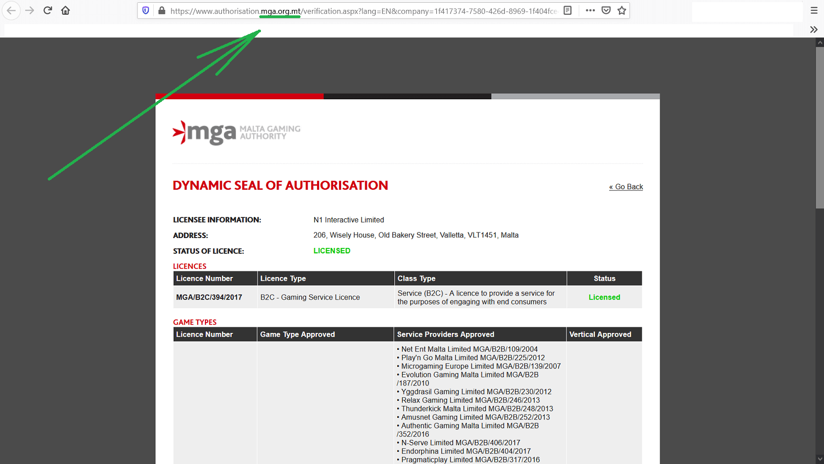Show site security info via padlock
The width and height of the screenshot is (824, 464).
click(162, 10)
